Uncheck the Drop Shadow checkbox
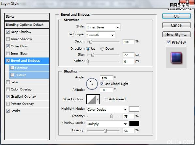The image size is (195, 145). coord(8,32)
